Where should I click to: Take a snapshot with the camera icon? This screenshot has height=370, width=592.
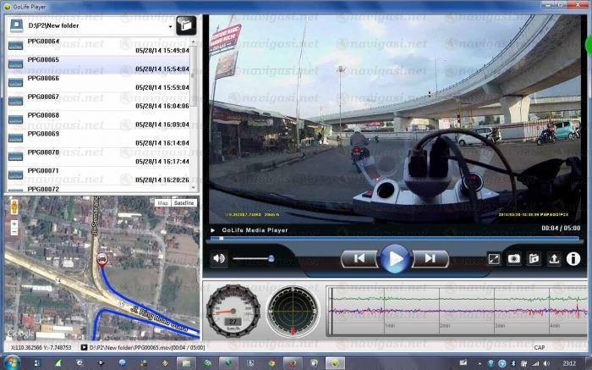[x=514, y=259]
